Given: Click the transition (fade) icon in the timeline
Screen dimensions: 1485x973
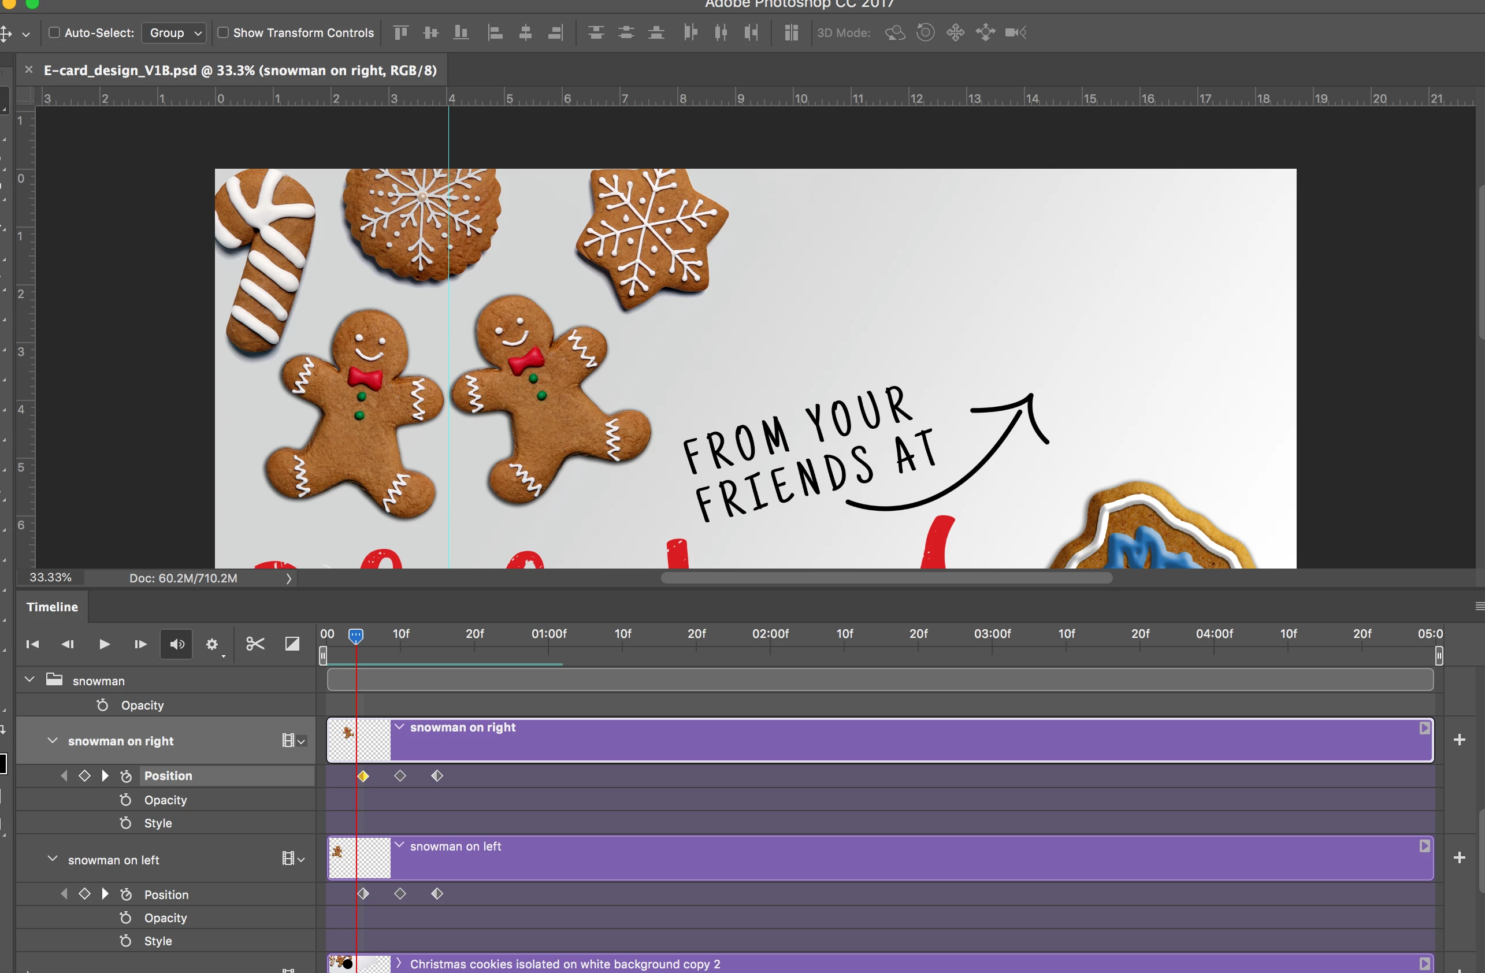Looking at the screenshot, I should tap(292, 644).
